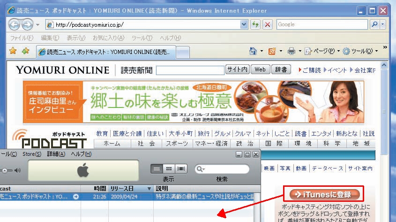Open the グルメ category link
Image resolution: width=396 pixels, height=222 pixels.
pos(222,133)
